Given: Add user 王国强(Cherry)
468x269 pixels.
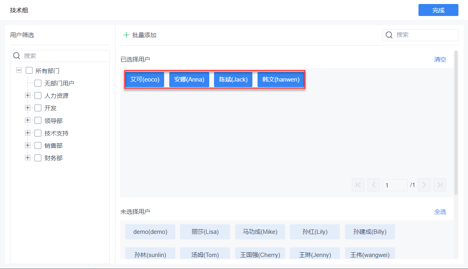Looking at the screenshot, I should (x=260, y=253).
